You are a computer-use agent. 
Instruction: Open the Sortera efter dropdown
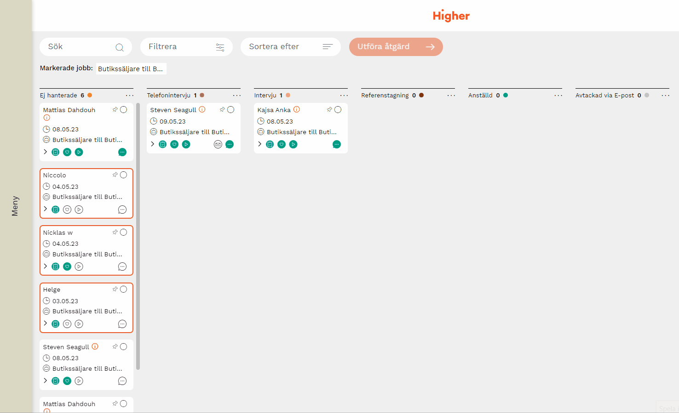point(290,47)
